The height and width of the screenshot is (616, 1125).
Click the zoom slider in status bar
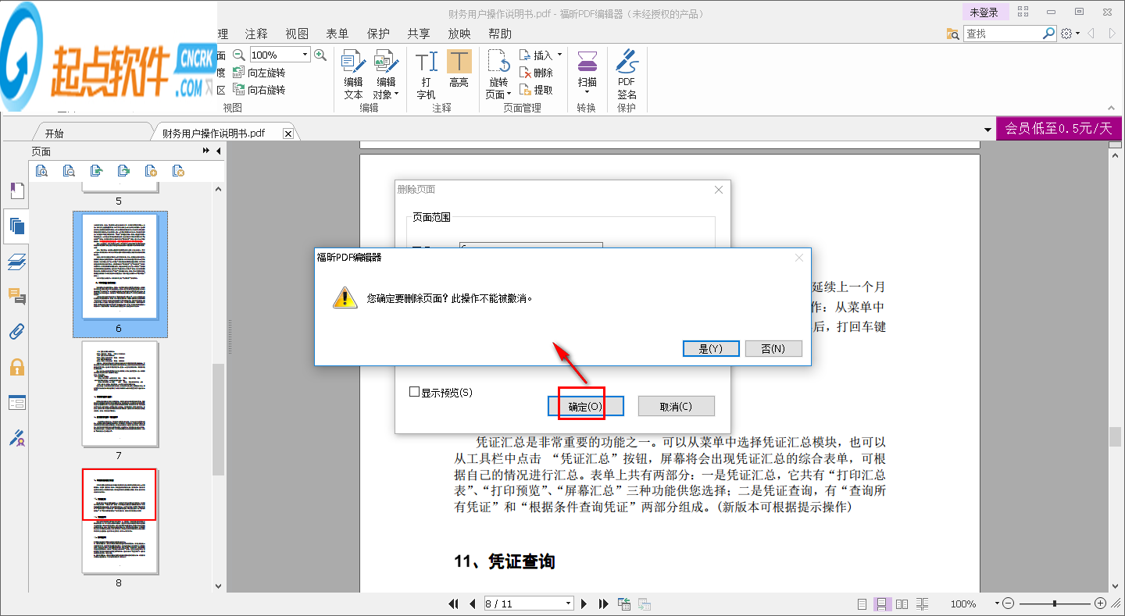click(1055, 604)
